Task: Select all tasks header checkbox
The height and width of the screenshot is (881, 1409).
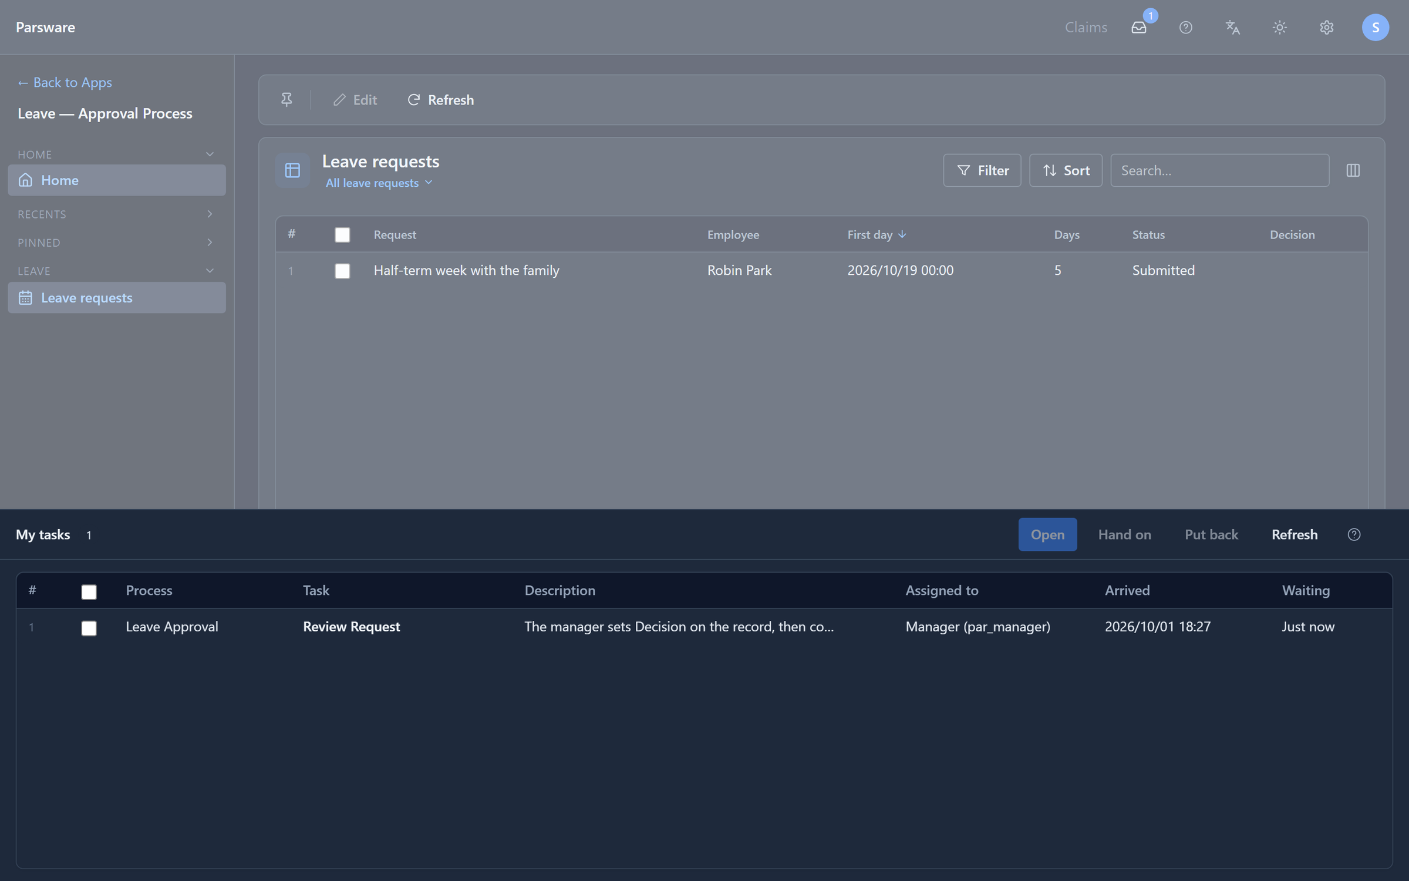Action: pos(89,592)
